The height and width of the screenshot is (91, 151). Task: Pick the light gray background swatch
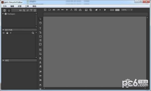pyautogui.click(x=117, y=10)
